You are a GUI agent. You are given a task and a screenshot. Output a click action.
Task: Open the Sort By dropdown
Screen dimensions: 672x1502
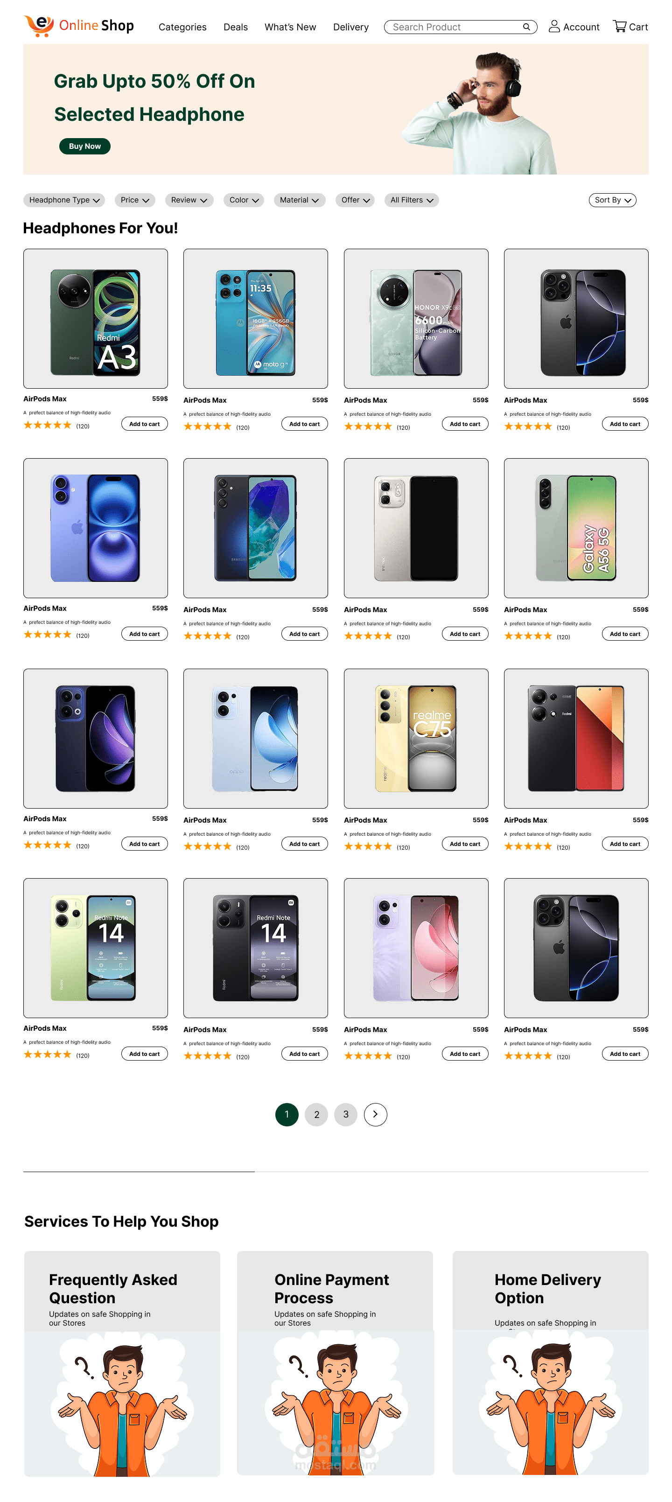pyautogui.click(x=612, y=200)
